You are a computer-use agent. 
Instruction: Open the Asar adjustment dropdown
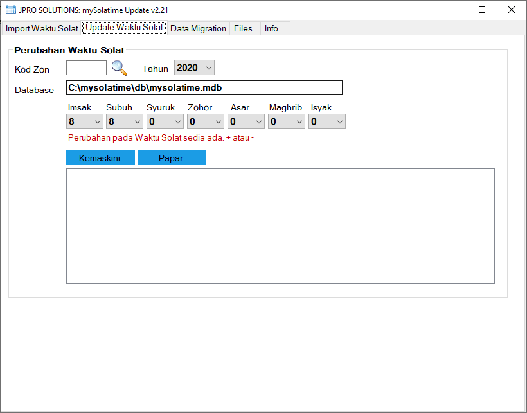coord(246,121)
